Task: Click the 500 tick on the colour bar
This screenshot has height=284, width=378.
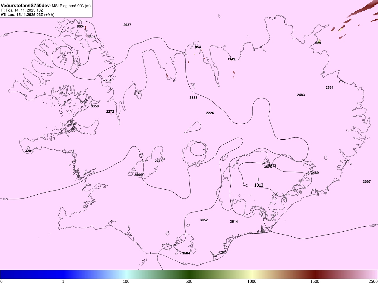Action: point(189,281)
